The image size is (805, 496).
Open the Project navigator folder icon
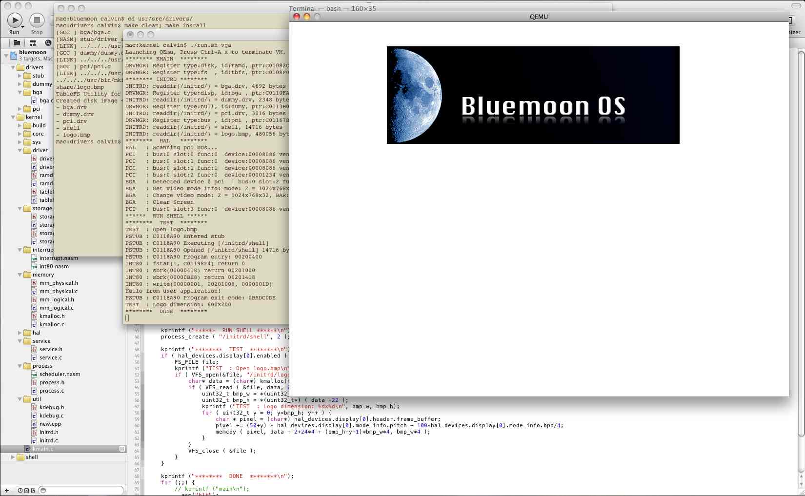point(17,43)
